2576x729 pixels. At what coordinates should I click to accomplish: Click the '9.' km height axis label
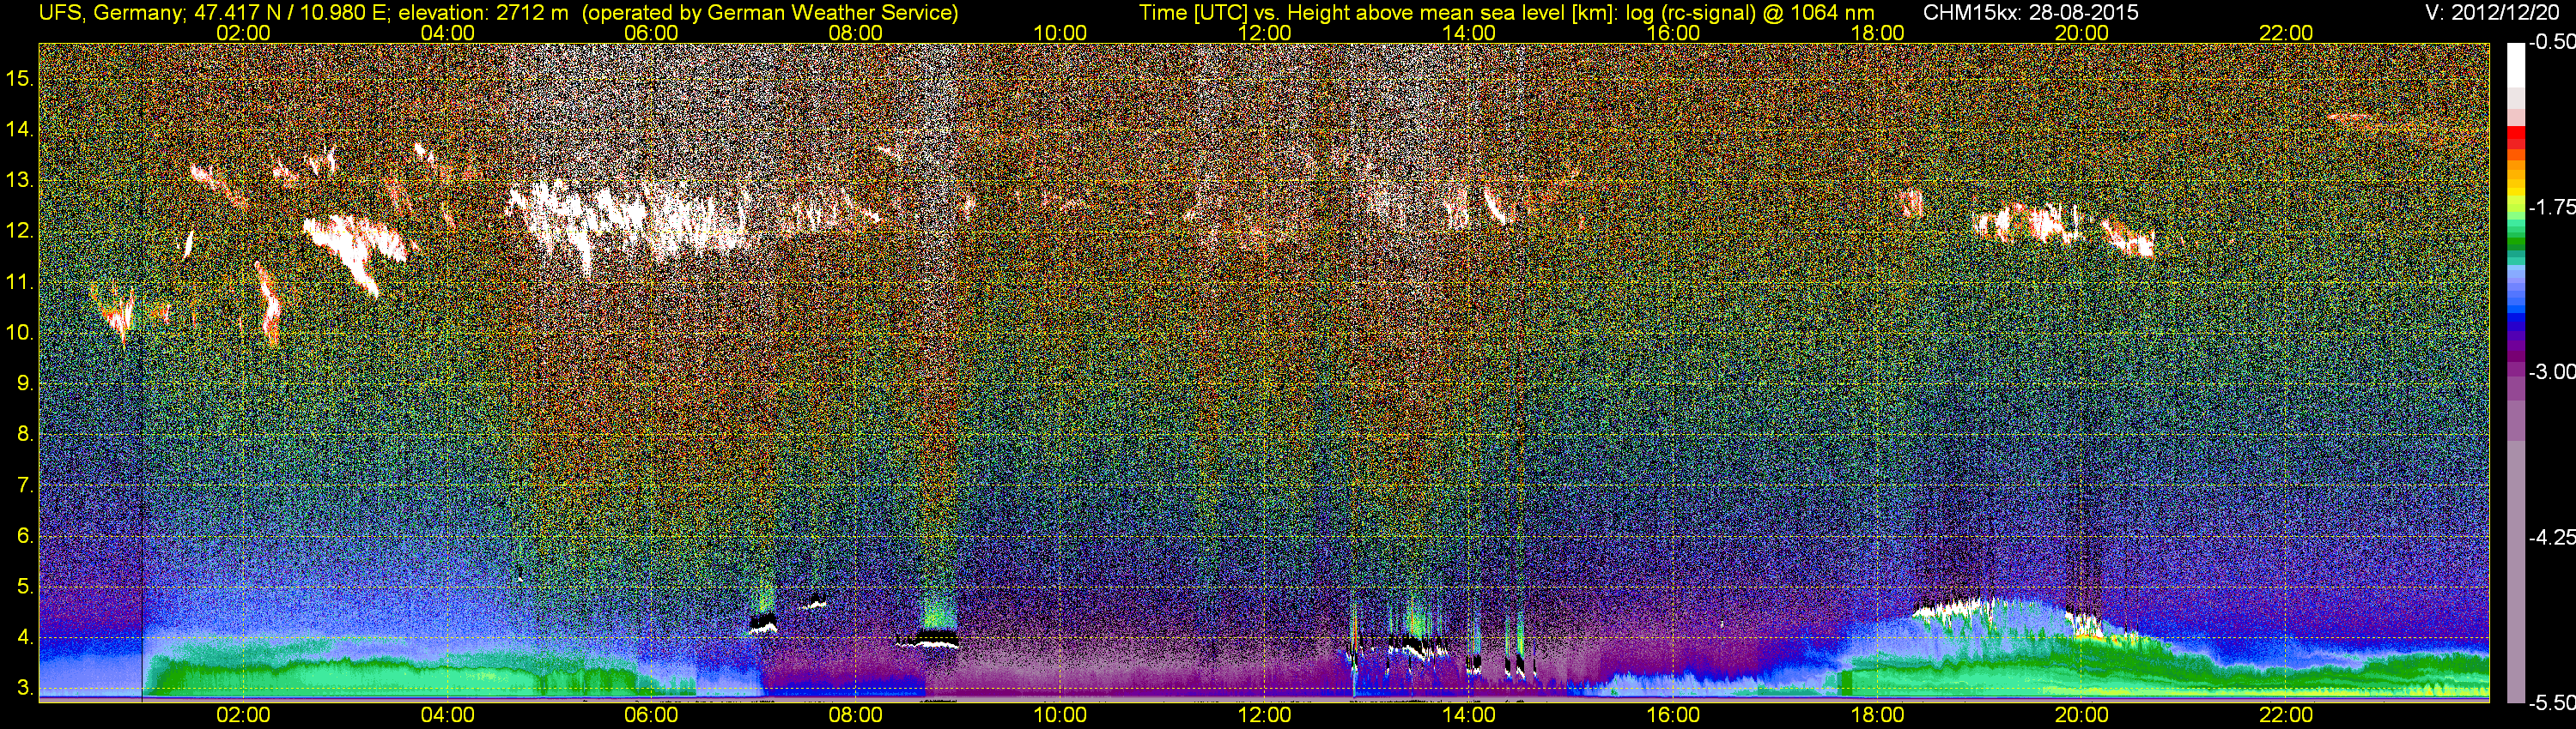click(x=25, y=383)
